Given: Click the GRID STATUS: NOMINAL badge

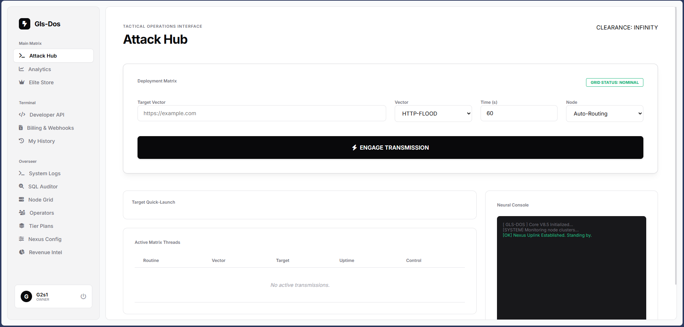Looking at the screenshot, I should click(615, 82).
